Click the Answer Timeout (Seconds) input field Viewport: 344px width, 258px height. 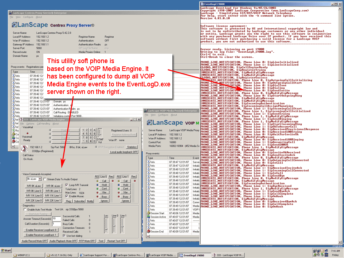point(56,219)
